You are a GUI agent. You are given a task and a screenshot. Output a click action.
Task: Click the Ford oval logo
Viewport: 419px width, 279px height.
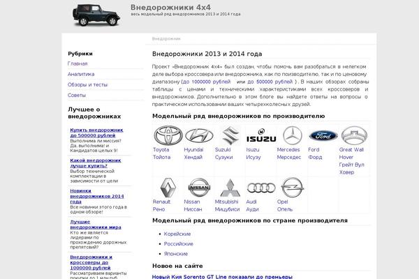point(323,135)
